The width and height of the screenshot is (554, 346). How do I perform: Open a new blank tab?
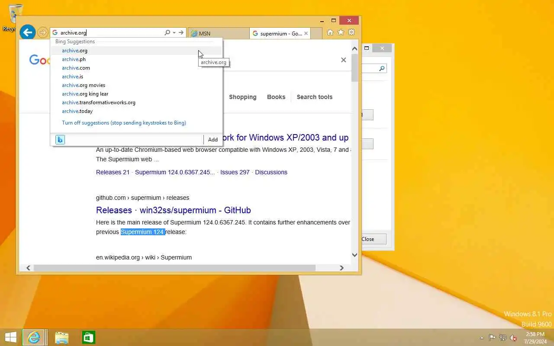[316, 33]
